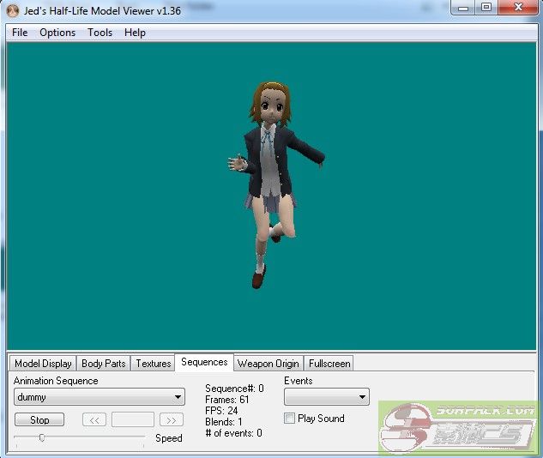Expand the Animation Sequence dropdown showing dummy
543x458 pixels.
pyautogui.click(x=100, y=397)
